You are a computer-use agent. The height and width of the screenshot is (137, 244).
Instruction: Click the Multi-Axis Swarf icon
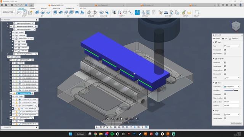(101, 13)
